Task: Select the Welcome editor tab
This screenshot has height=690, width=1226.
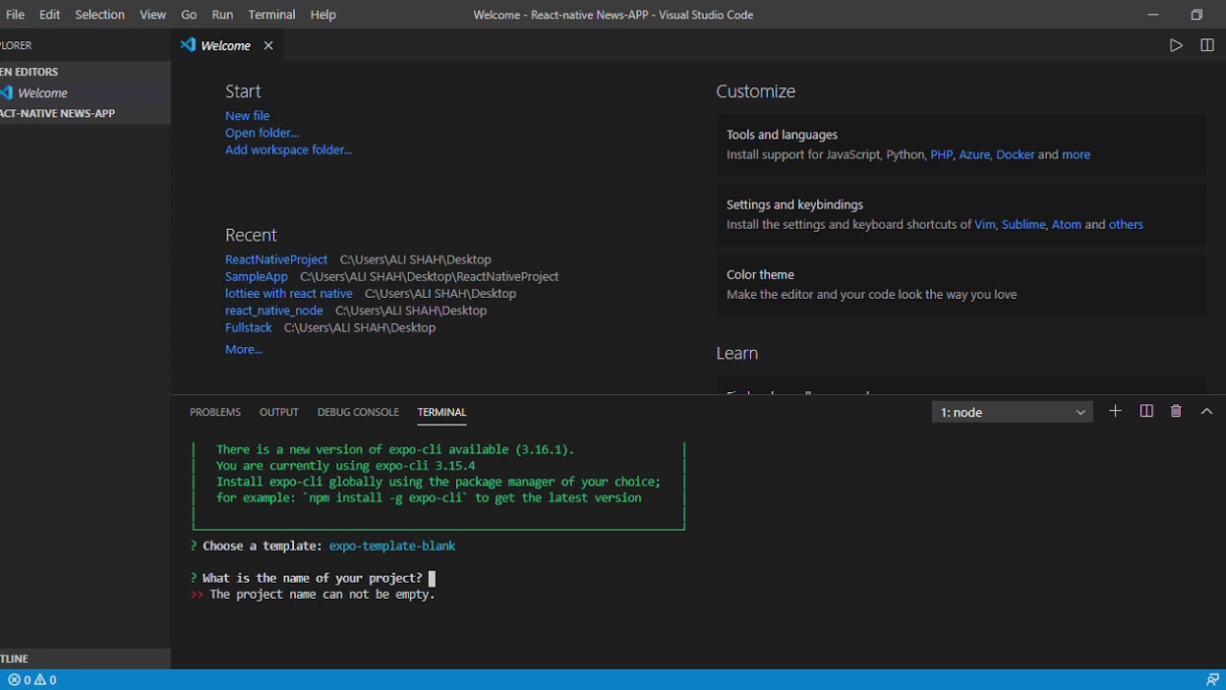Action: [226, 45]
